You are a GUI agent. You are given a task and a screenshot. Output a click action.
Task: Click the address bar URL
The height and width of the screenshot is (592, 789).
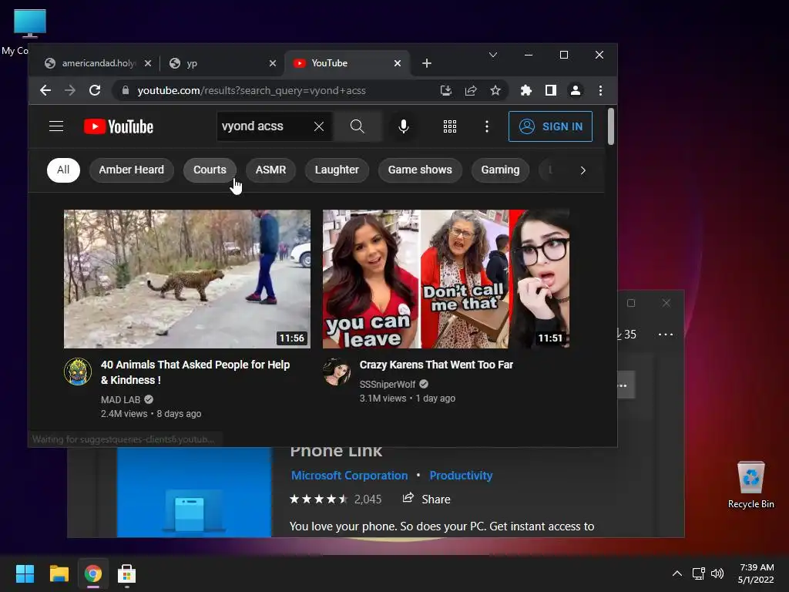click(252, 91)
